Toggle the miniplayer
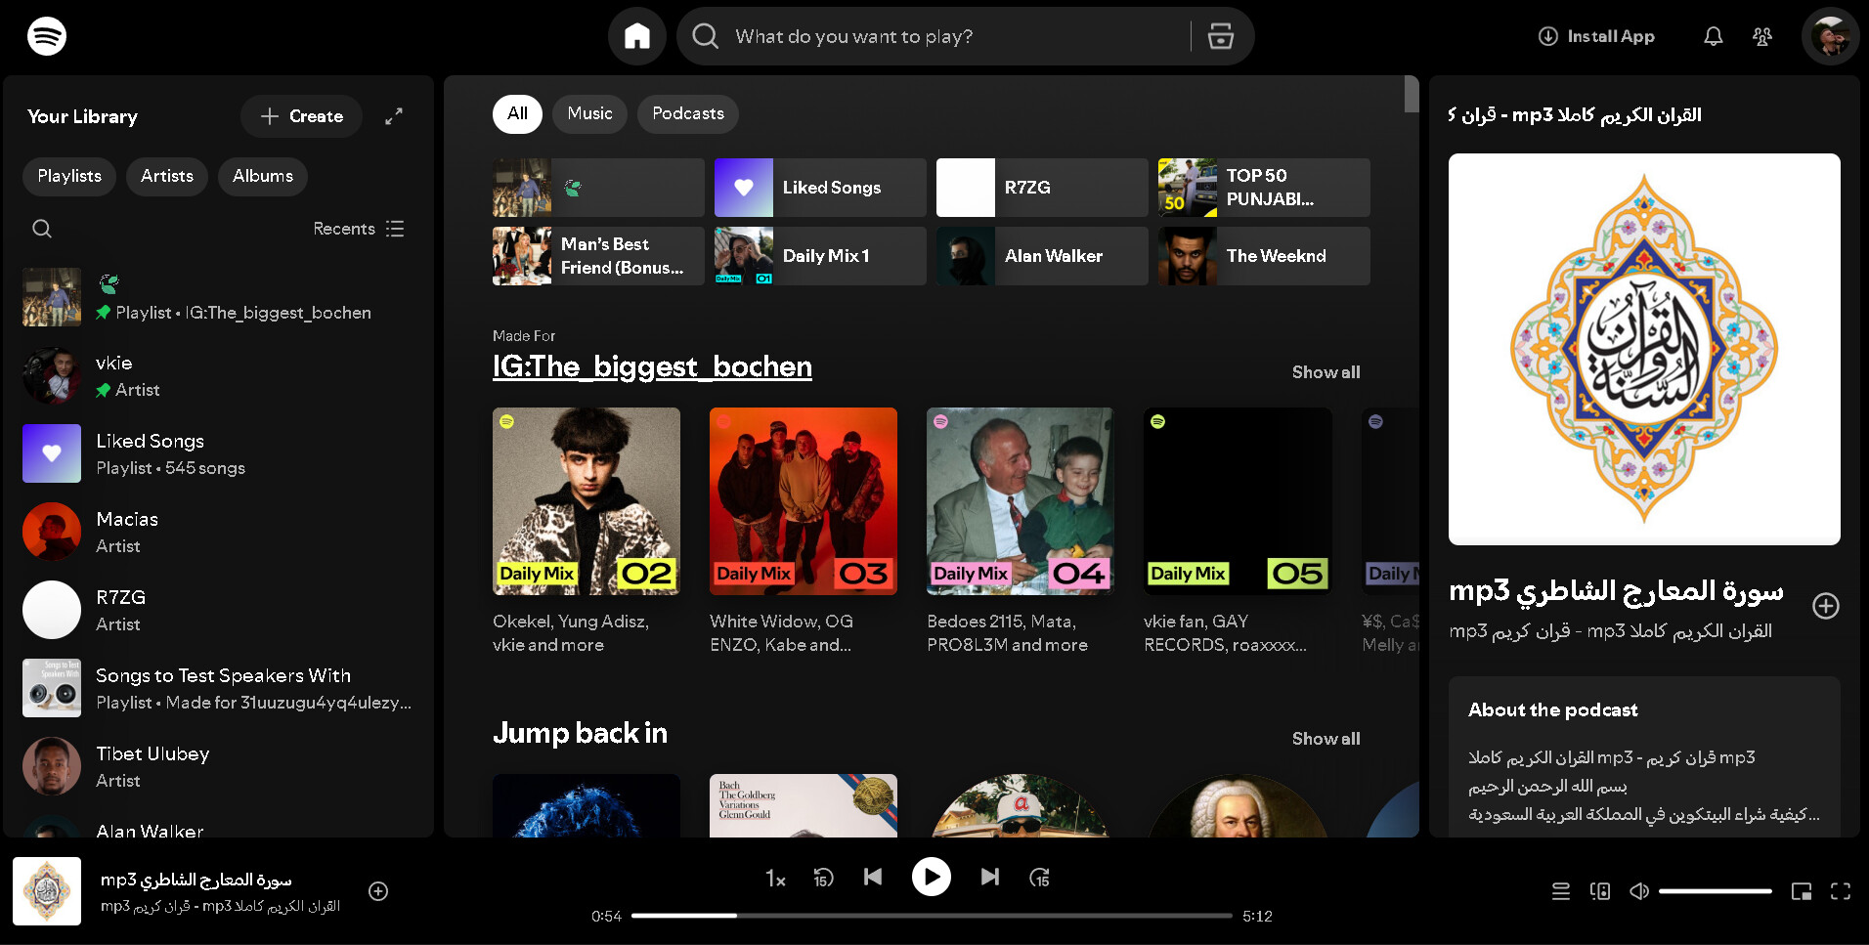 [x=1801, y=891]
